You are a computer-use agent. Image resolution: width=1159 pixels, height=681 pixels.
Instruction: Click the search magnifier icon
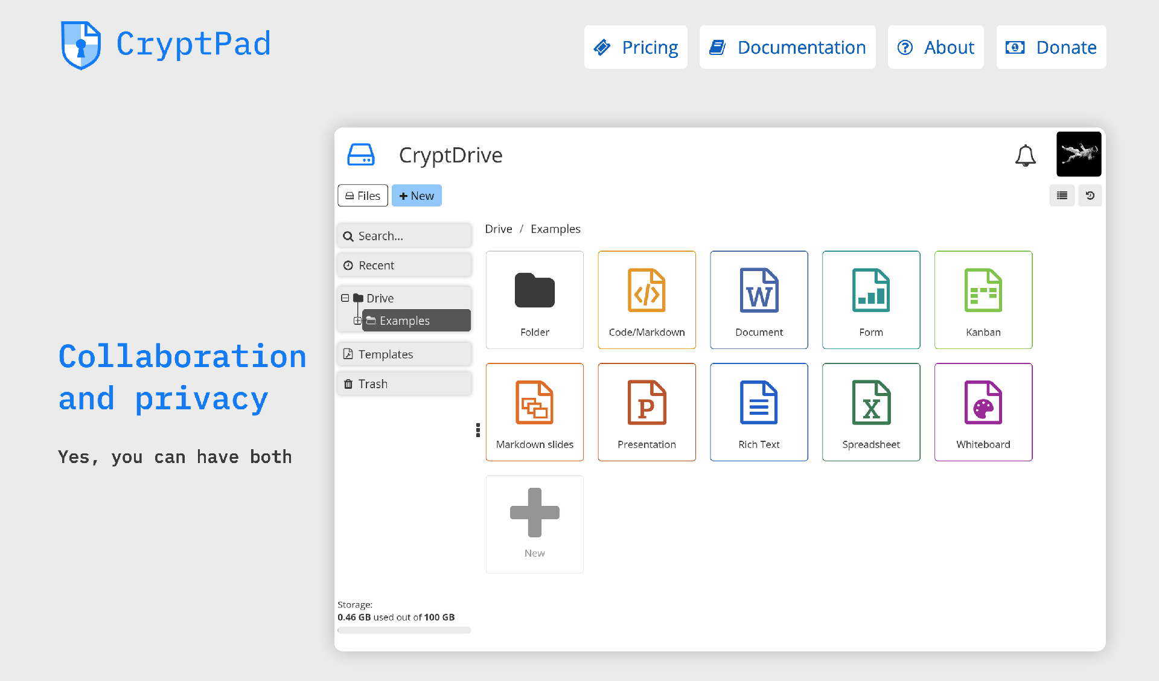[348, 237]
